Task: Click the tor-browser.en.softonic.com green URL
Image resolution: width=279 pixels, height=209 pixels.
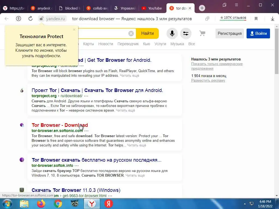Action: 57,131
